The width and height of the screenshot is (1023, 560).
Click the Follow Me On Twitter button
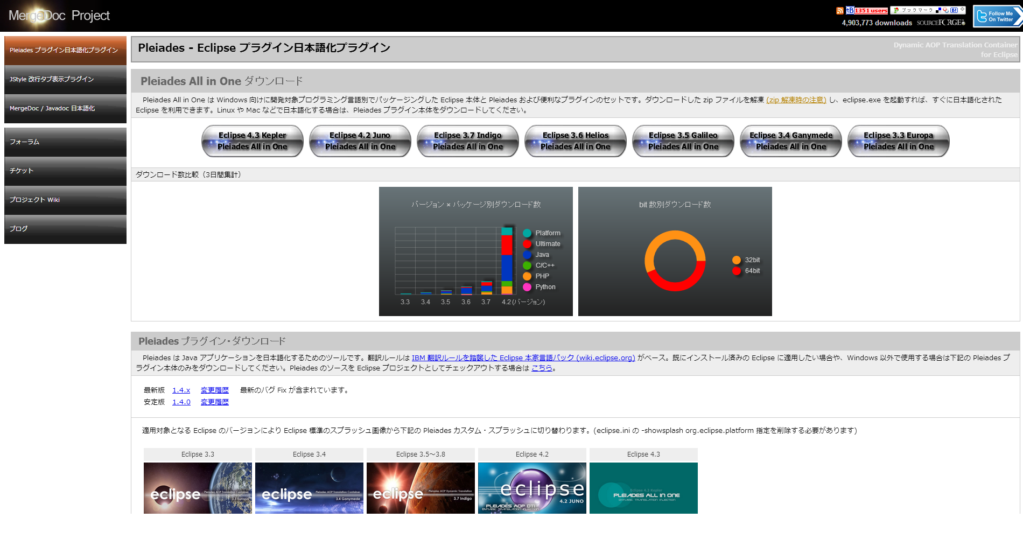[x=997, y=16]
